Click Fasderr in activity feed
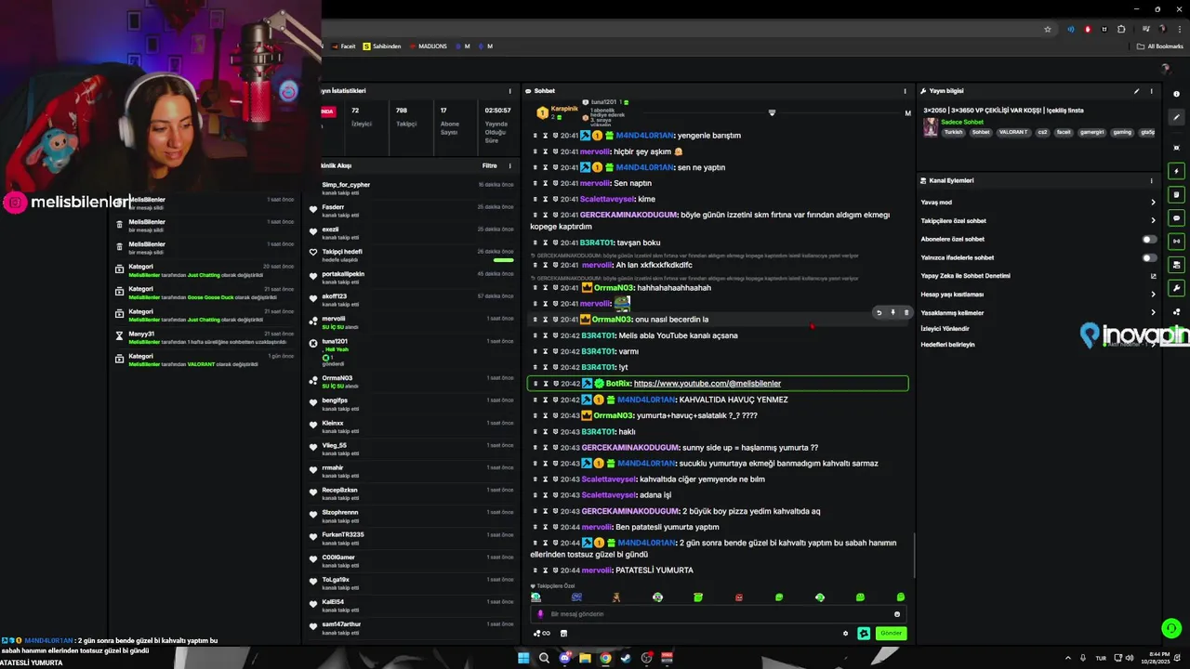This screenshot has height=669, width=1190. pyautogui.click(x=333, y=206)
